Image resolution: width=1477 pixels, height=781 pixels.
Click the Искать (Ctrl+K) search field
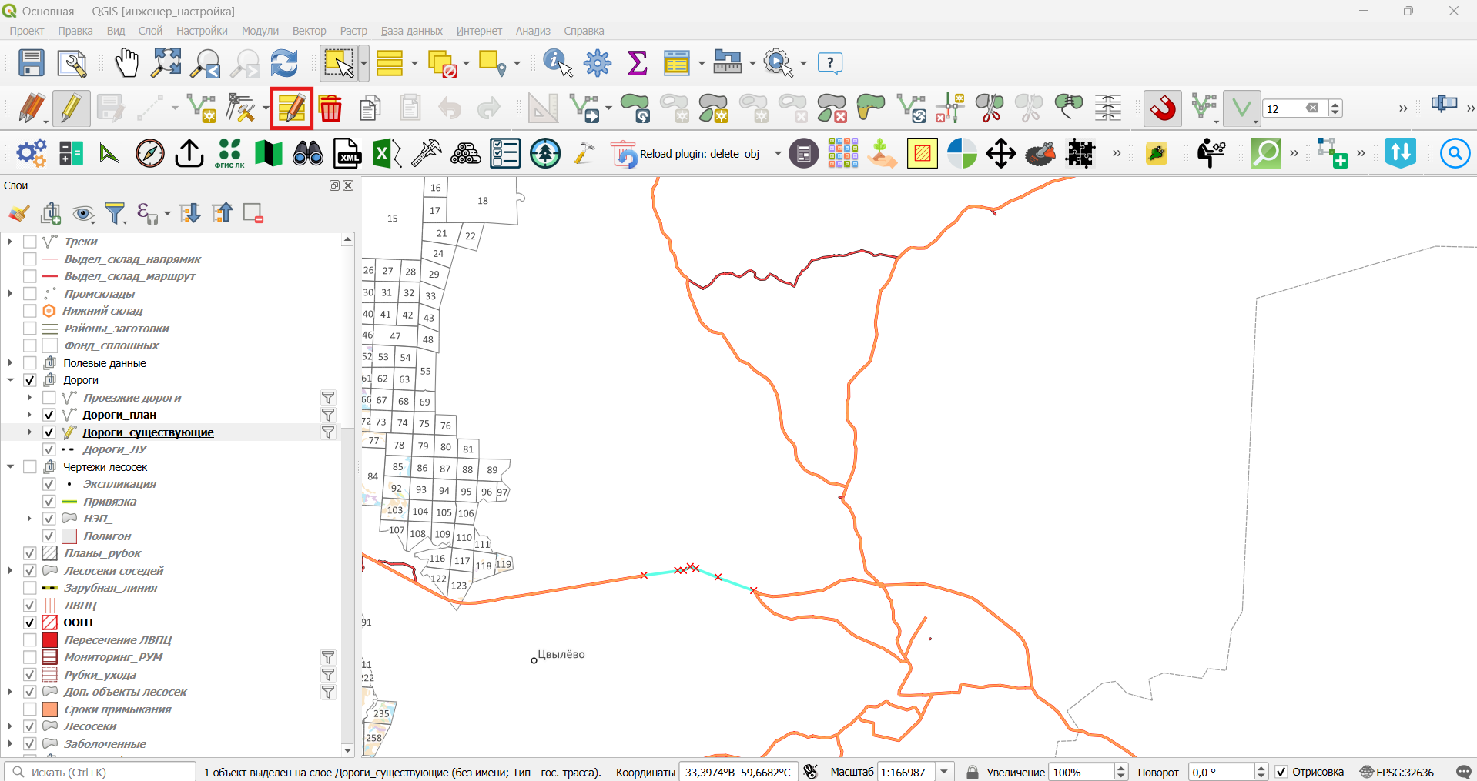(101, 772)
